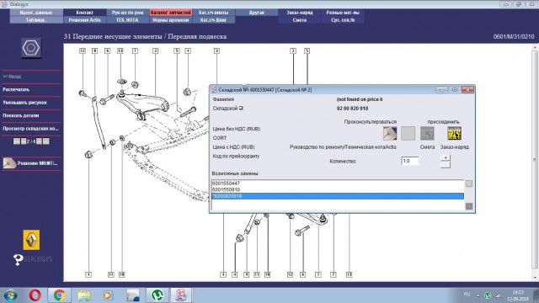Open the Идент. данные menu
539x303 pixels.
point(36,13)
